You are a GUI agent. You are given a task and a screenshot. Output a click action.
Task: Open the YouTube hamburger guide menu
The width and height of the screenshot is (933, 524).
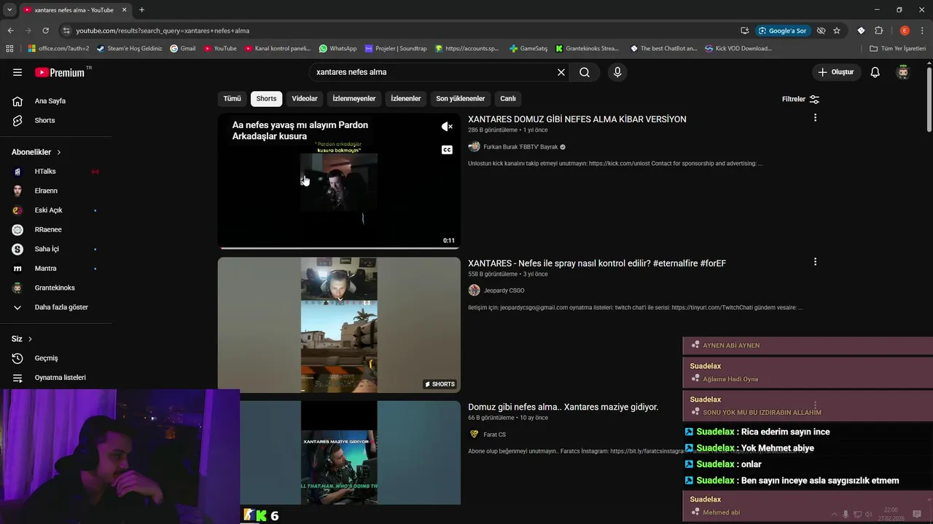(x=17, y=72)
